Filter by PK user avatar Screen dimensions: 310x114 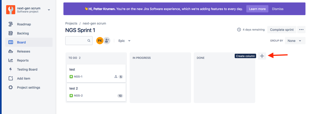100,41
